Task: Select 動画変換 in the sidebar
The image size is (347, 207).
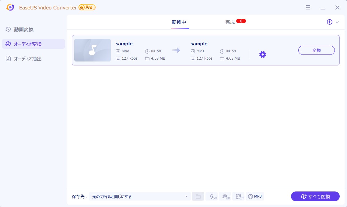Action: click(24, 30)
